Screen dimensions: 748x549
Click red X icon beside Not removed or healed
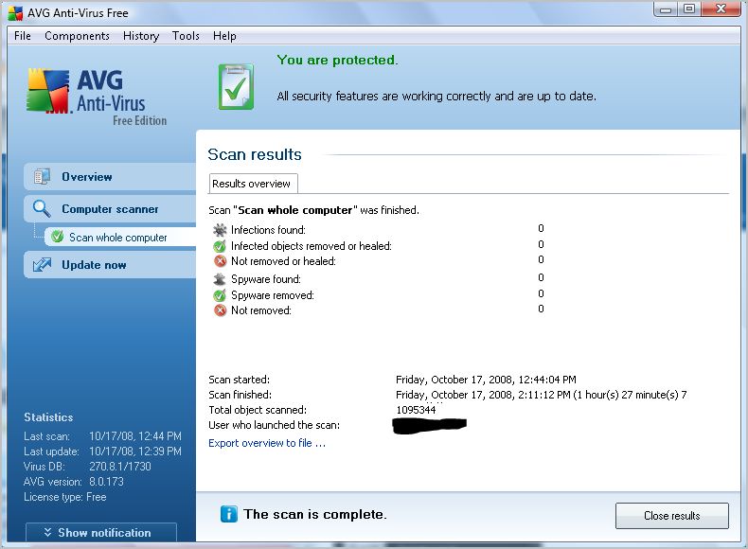(x=220, y=261)
